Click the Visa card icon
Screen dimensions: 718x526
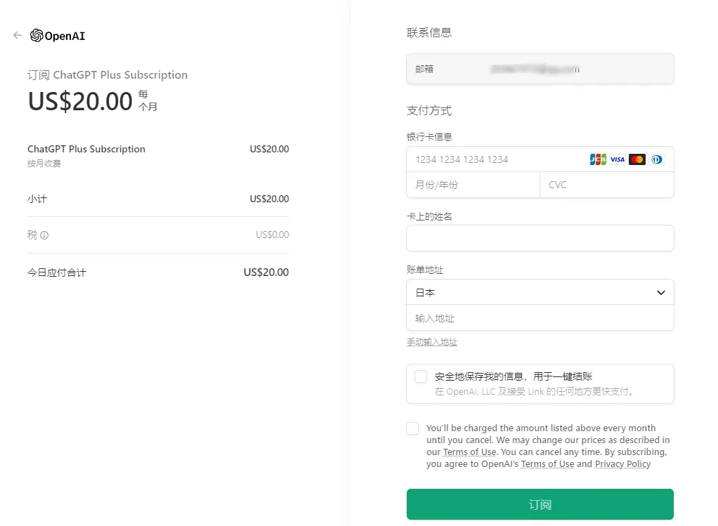(x=618, y=159)
